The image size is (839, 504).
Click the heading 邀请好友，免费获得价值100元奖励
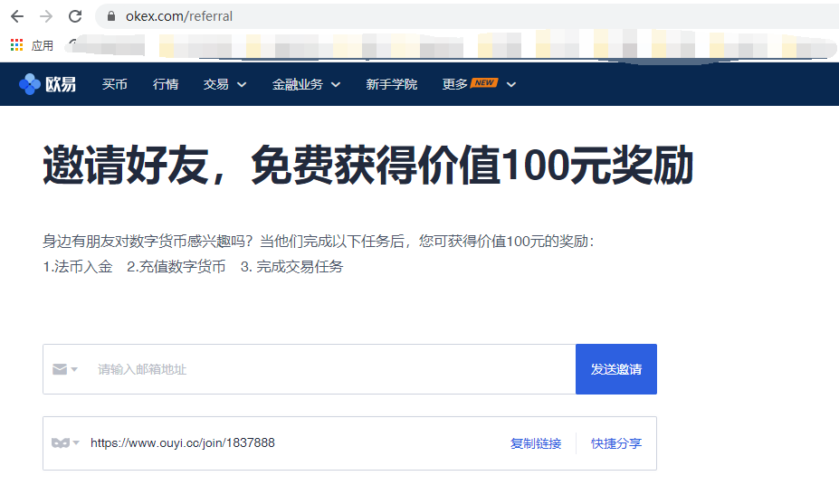pos(367,166)
